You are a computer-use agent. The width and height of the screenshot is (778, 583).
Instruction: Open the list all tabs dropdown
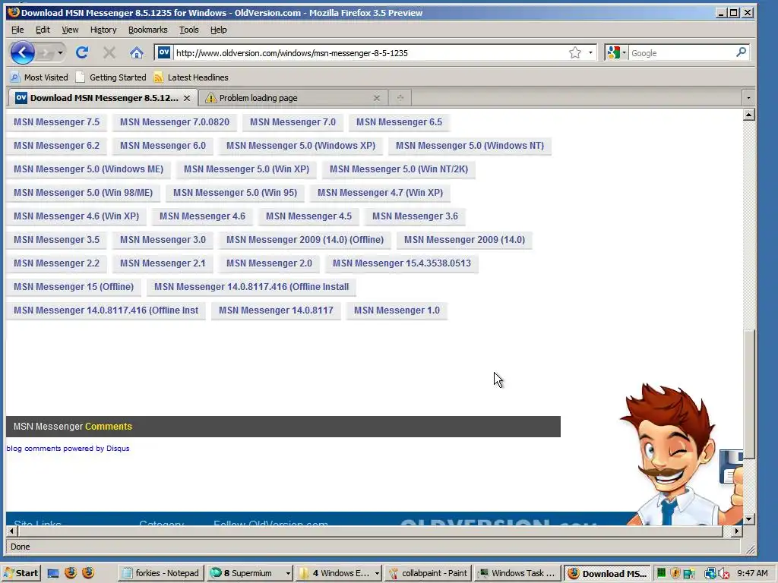748,98
